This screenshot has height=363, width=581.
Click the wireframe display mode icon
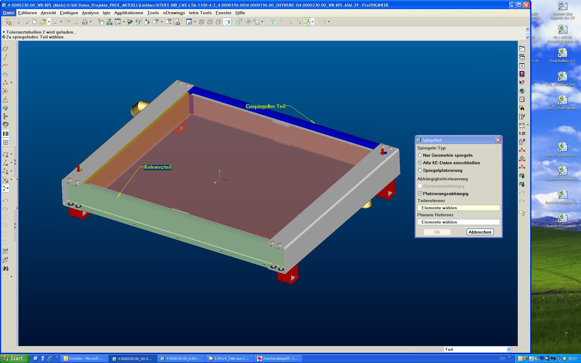click(x=201, y=22)
